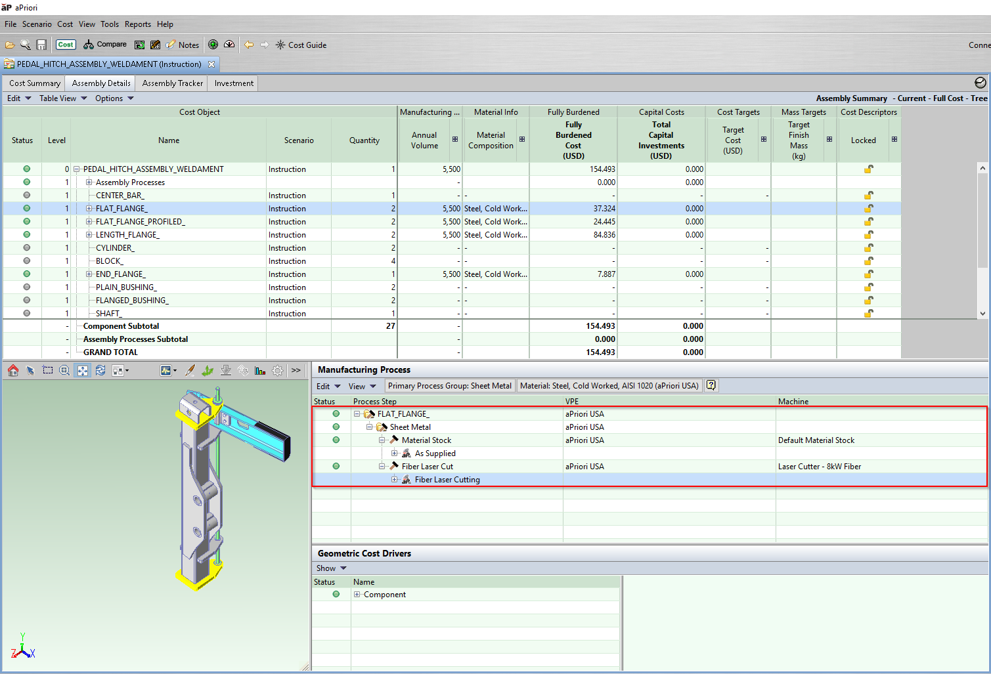Switch to the Assembly Tracker tab
Viewport: 991px width, 674px height.
(172, 83)
